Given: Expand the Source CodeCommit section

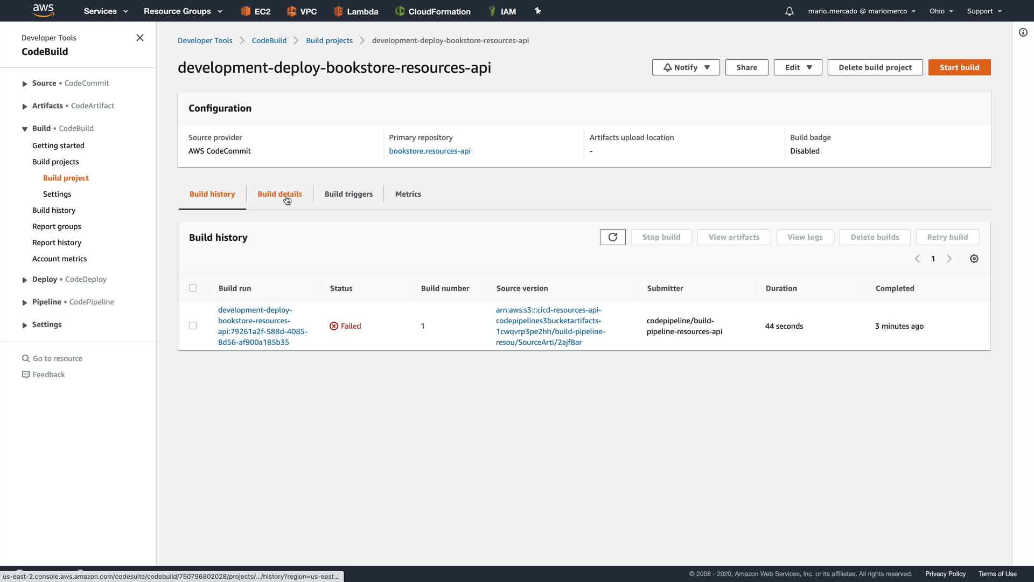Looking at the screenshot, I should [x=25, y=84].
